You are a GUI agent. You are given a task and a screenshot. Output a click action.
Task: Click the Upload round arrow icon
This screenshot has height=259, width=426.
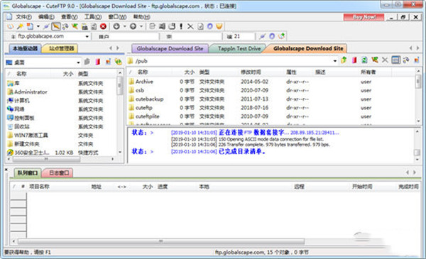[x=133, y=26]
